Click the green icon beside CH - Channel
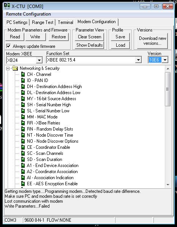This screenshot has width=177, height=227. point(23,74)
